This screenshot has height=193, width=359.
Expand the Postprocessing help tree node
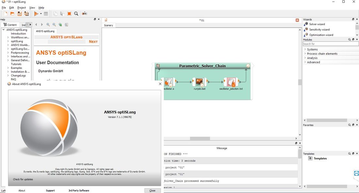8,52
